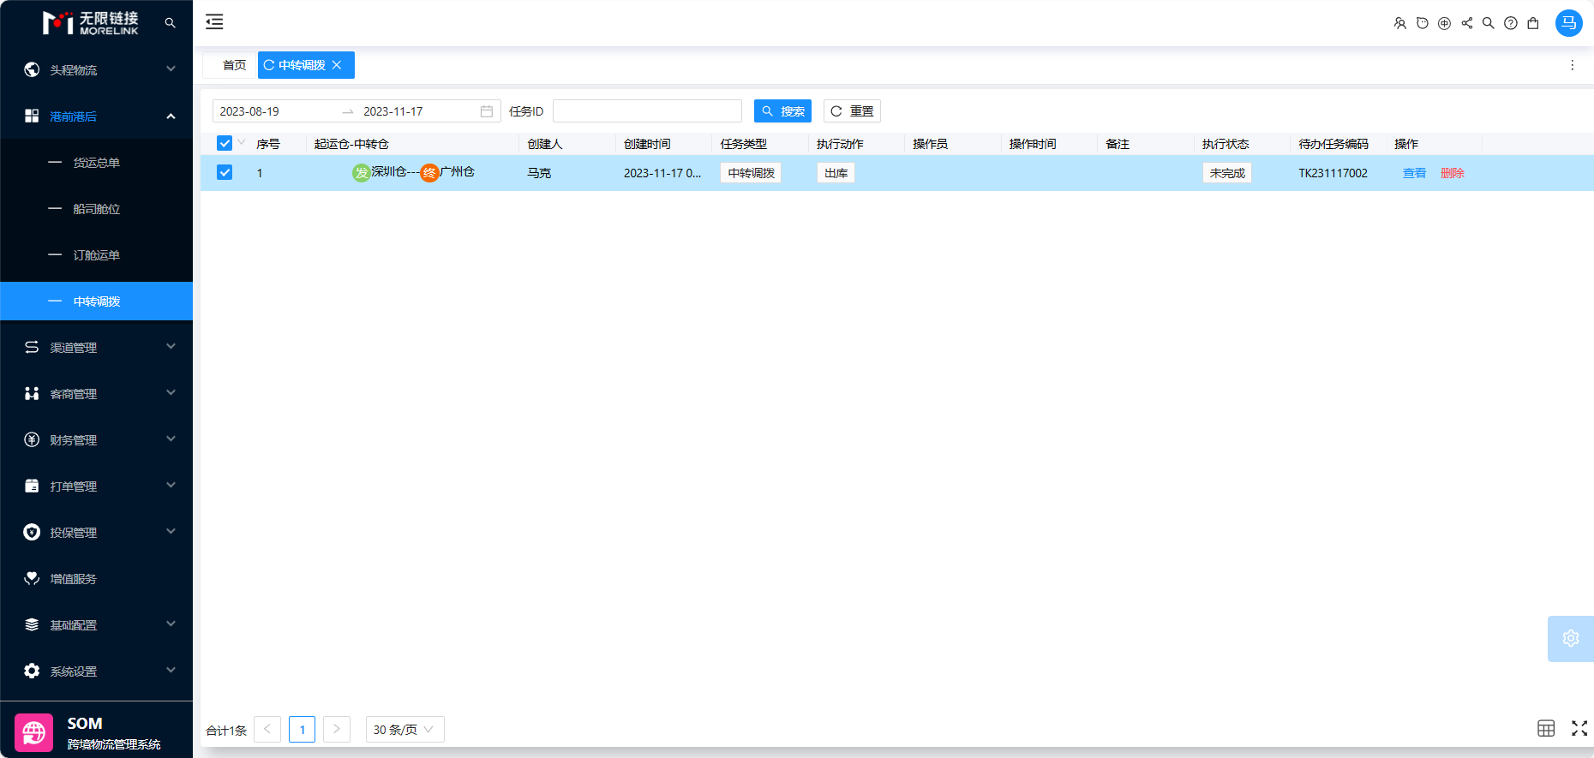This screenshot has height=758, width=1594.
Task: Collapse the 港前港后 menu
Action: [x=97, y=116]
